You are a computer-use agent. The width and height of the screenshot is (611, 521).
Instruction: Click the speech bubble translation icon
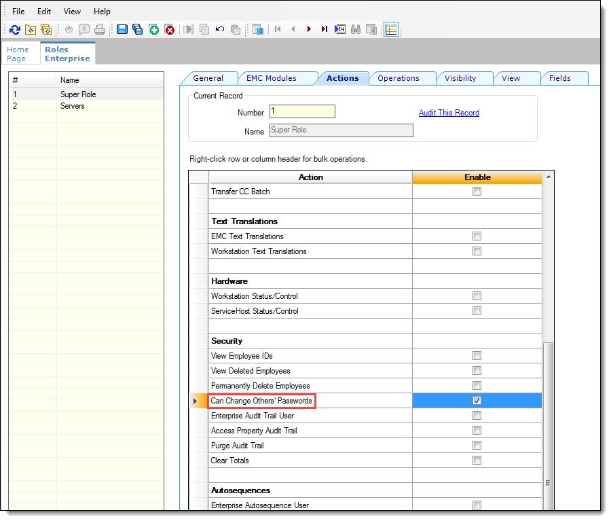pos(84,29)
